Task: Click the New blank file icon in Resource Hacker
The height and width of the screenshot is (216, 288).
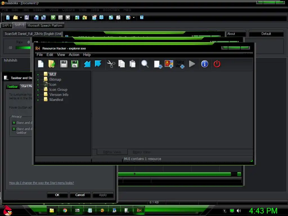Action: tap(41, 64)
